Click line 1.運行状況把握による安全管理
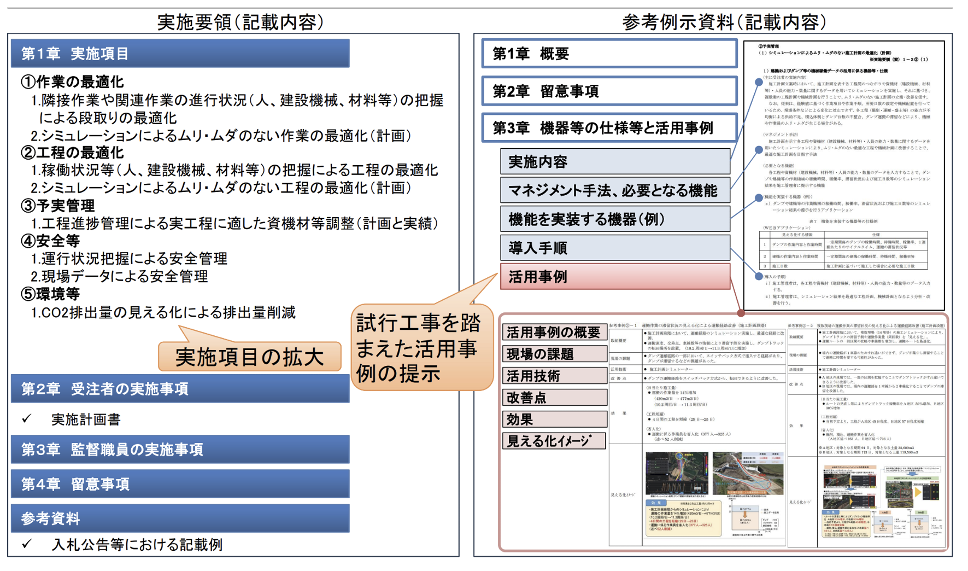 [129, 258]
